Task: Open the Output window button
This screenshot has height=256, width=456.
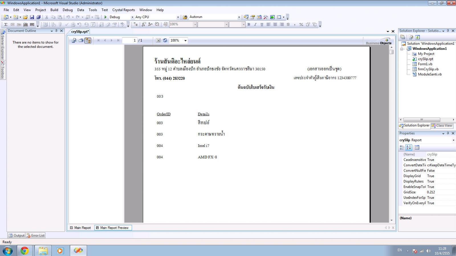Action: (x=17, y=236)
